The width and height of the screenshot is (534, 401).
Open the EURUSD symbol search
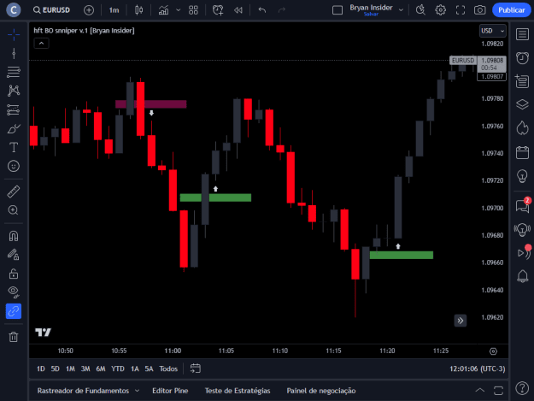tap(52, 10)
